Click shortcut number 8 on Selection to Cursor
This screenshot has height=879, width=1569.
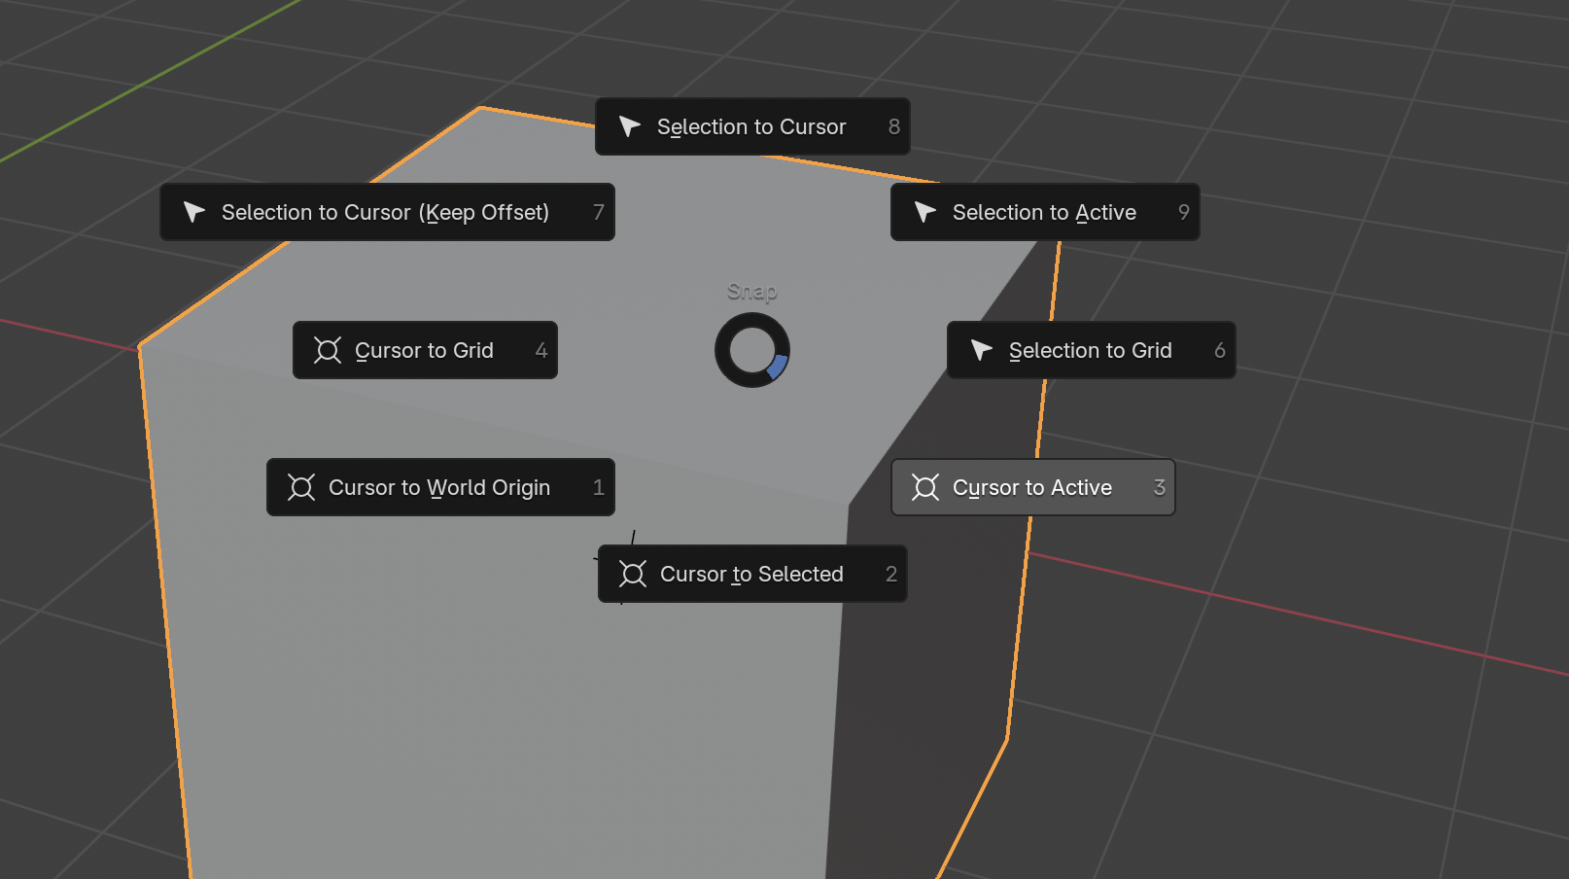[x=894, y=126]
